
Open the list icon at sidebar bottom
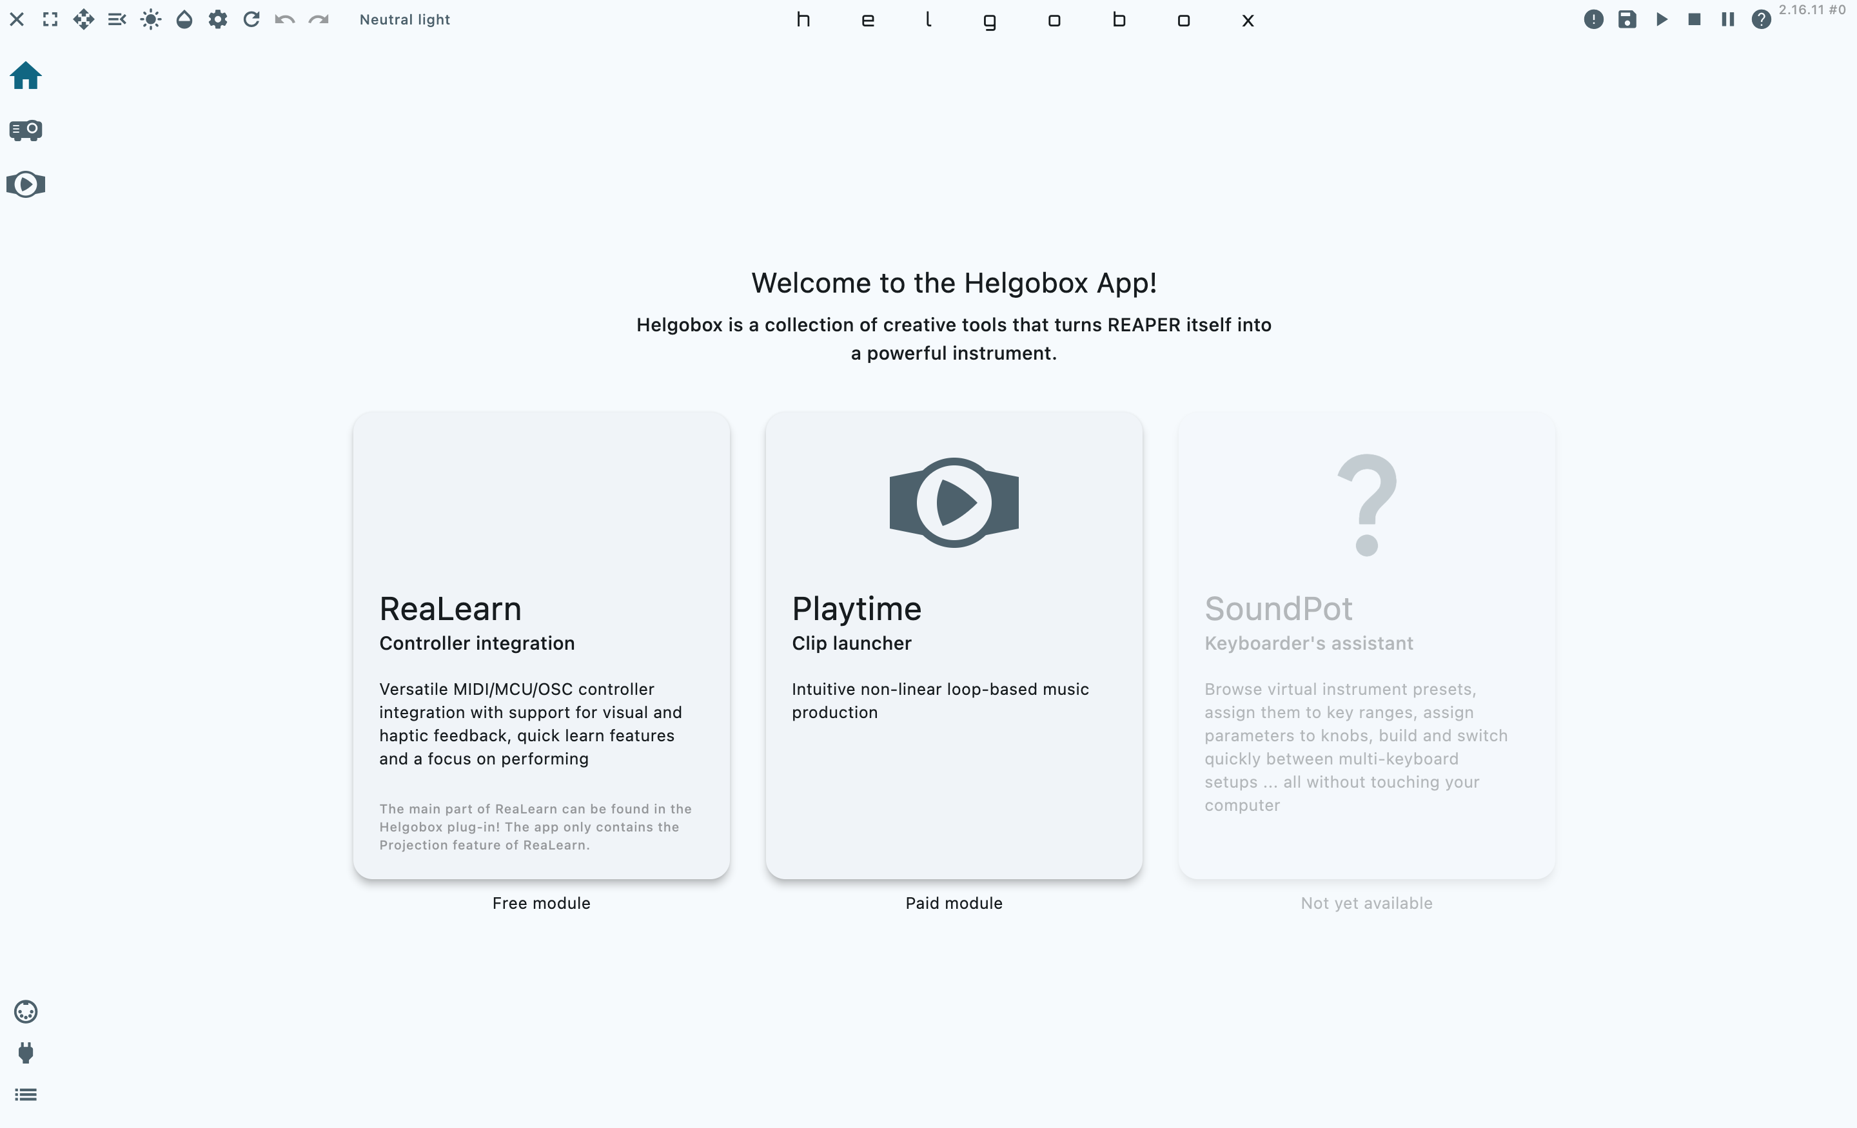[x=26, y=1094]
